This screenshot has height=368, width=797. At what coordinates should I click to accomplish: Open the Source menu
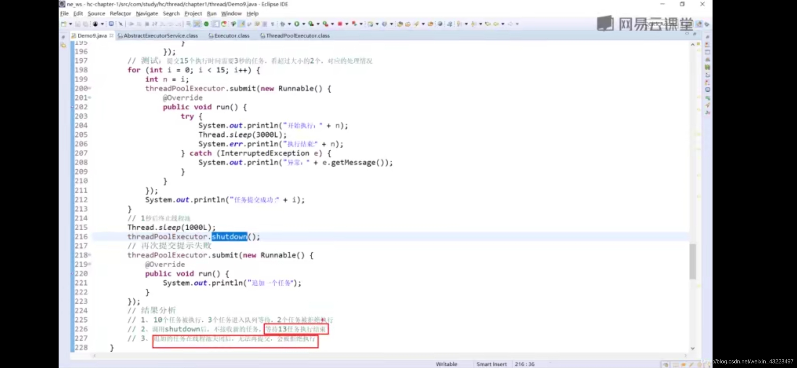[x=96, y=14]
